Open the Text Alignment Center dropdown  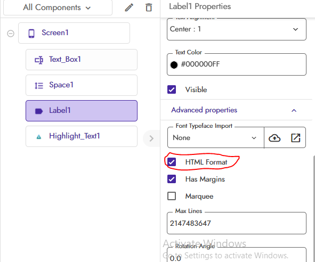pyautogui.click(x=237, y=29)
